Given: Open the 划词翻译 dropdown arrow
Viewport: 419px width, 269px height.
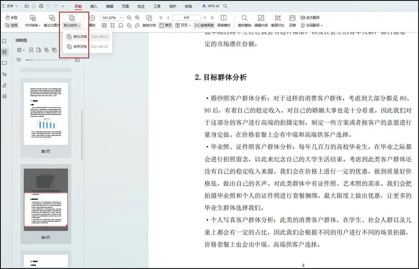Looking at the screenshot, I should pos(322,26).
